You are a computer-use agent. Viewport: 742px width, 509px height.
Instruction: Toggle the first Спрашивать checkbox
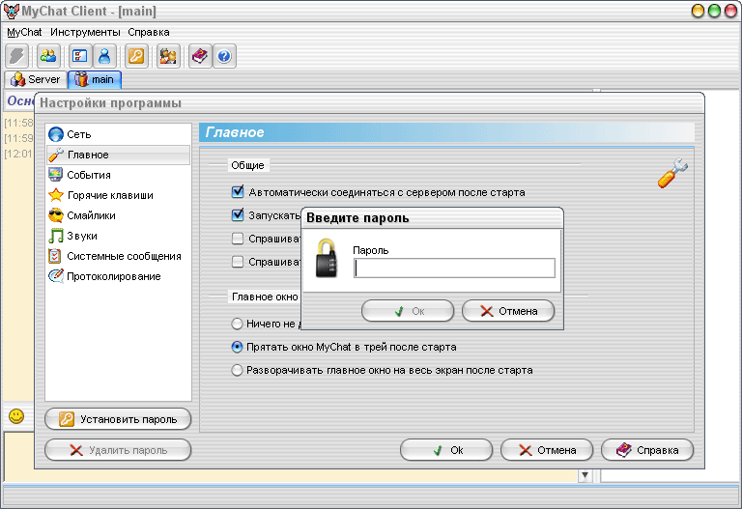238,239
